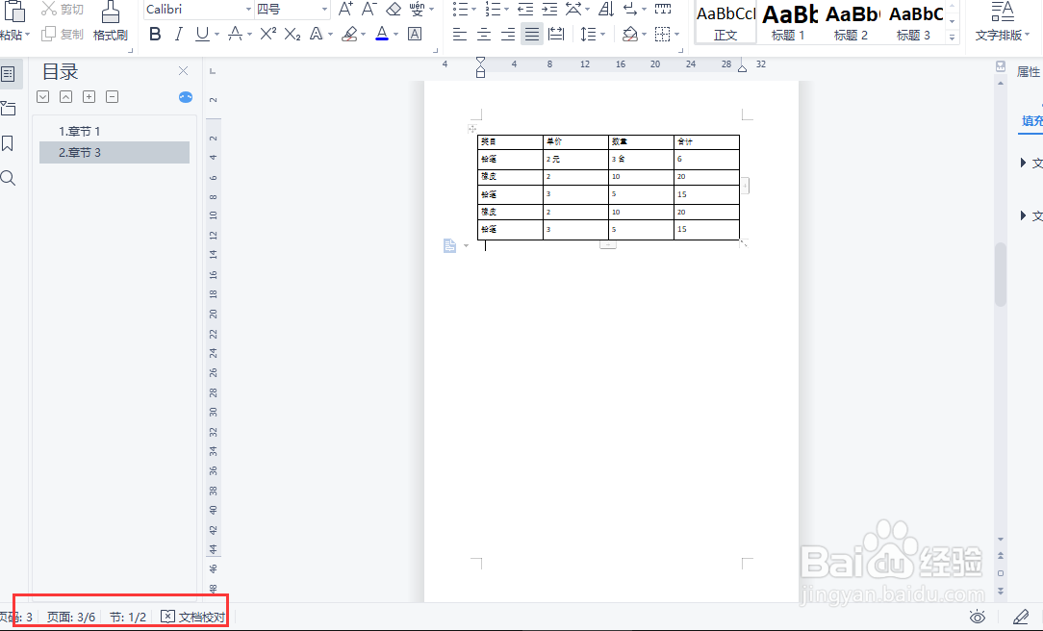Expand the styles gallery list
The width and height of the screenshot is (1043, 631).
(x=953, y=38)
